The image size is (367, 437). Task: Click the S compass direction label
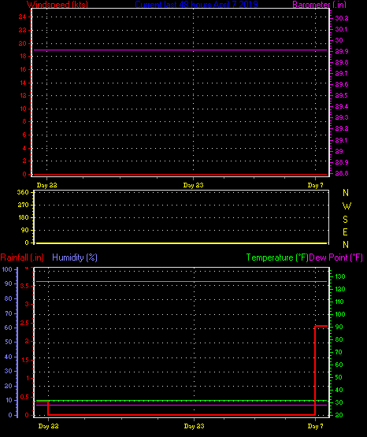pos(345,220)
